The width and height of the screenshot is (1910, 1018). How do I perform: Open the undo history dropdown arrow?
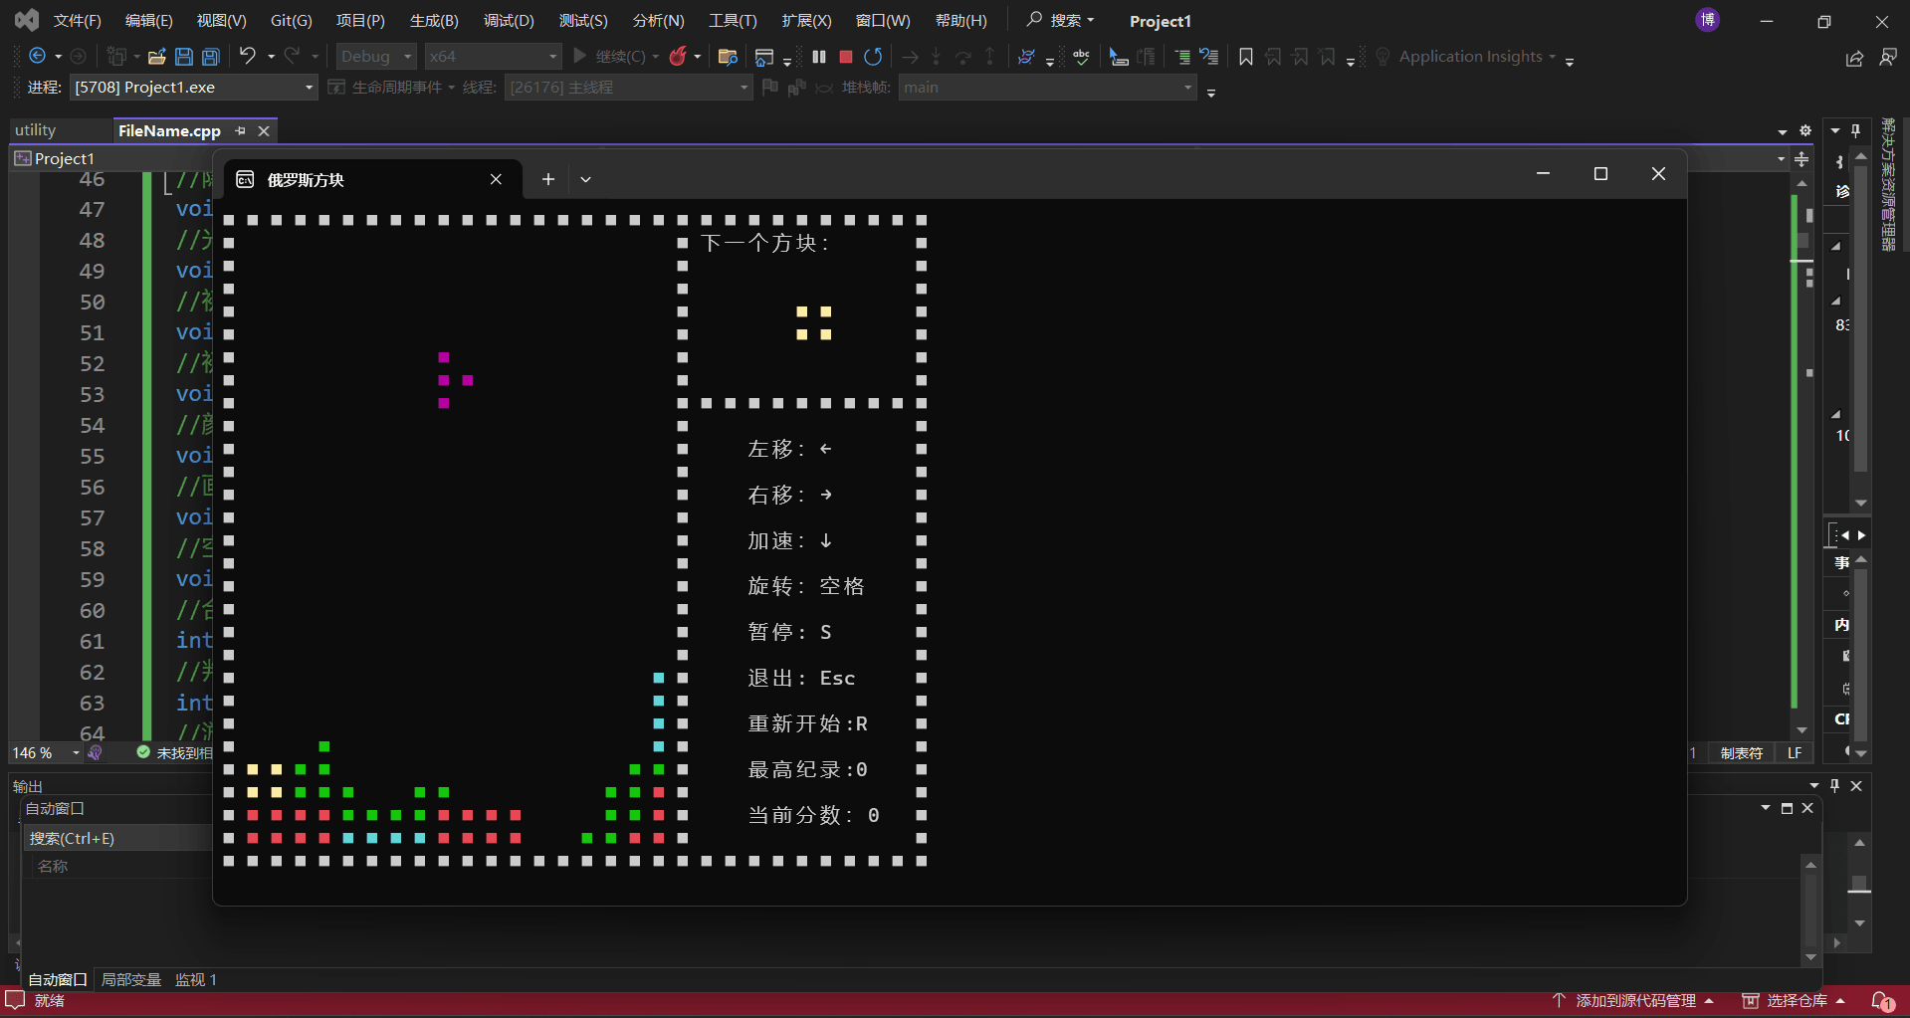tap(271, 57)
